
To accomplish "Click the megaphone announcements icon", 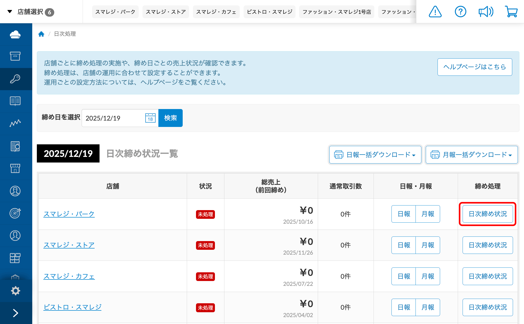I will tap(486, 12).
